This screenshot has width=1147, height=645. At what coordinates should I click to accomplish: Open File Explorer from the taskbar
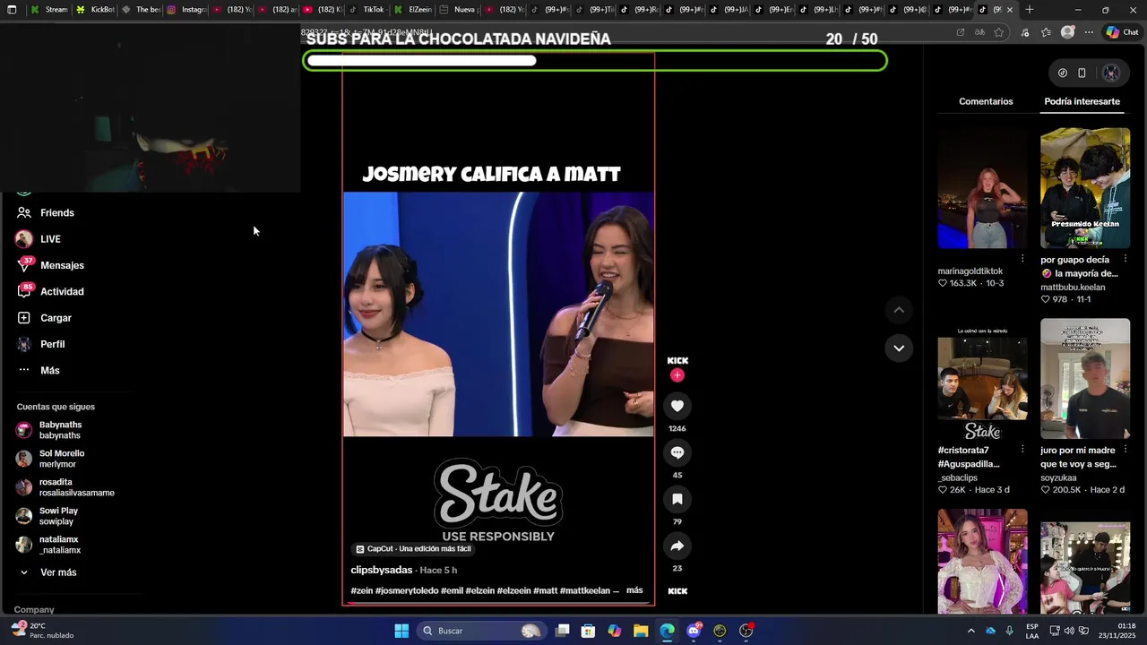coord(641,631)
